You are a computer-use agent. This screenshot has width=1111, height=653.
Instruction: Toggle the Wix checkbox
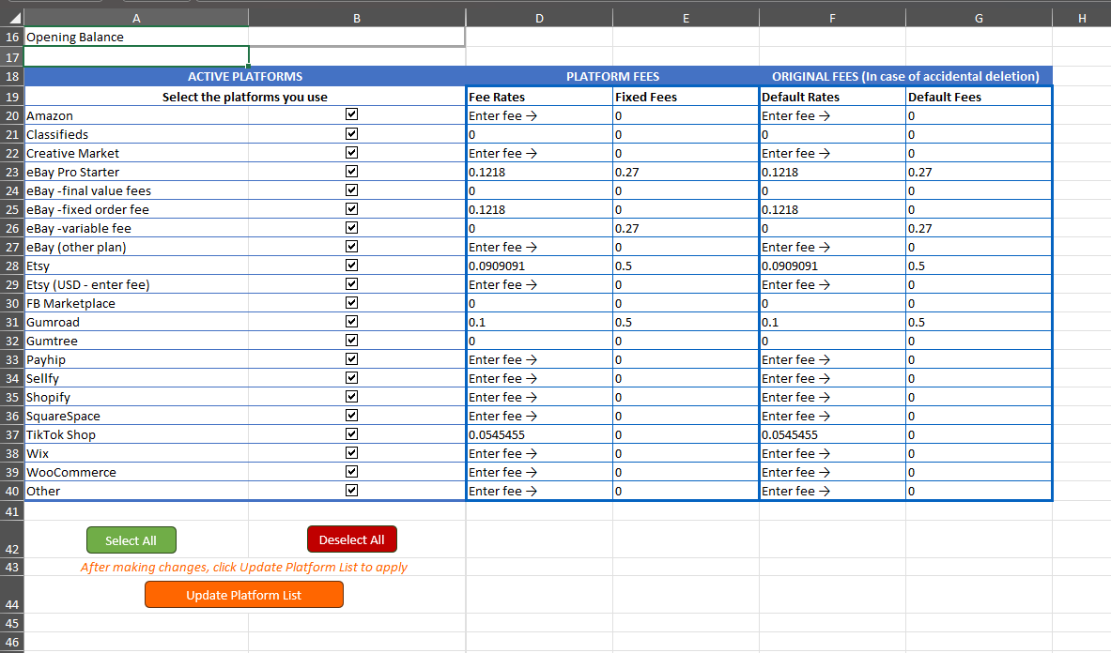pos(351,452)
